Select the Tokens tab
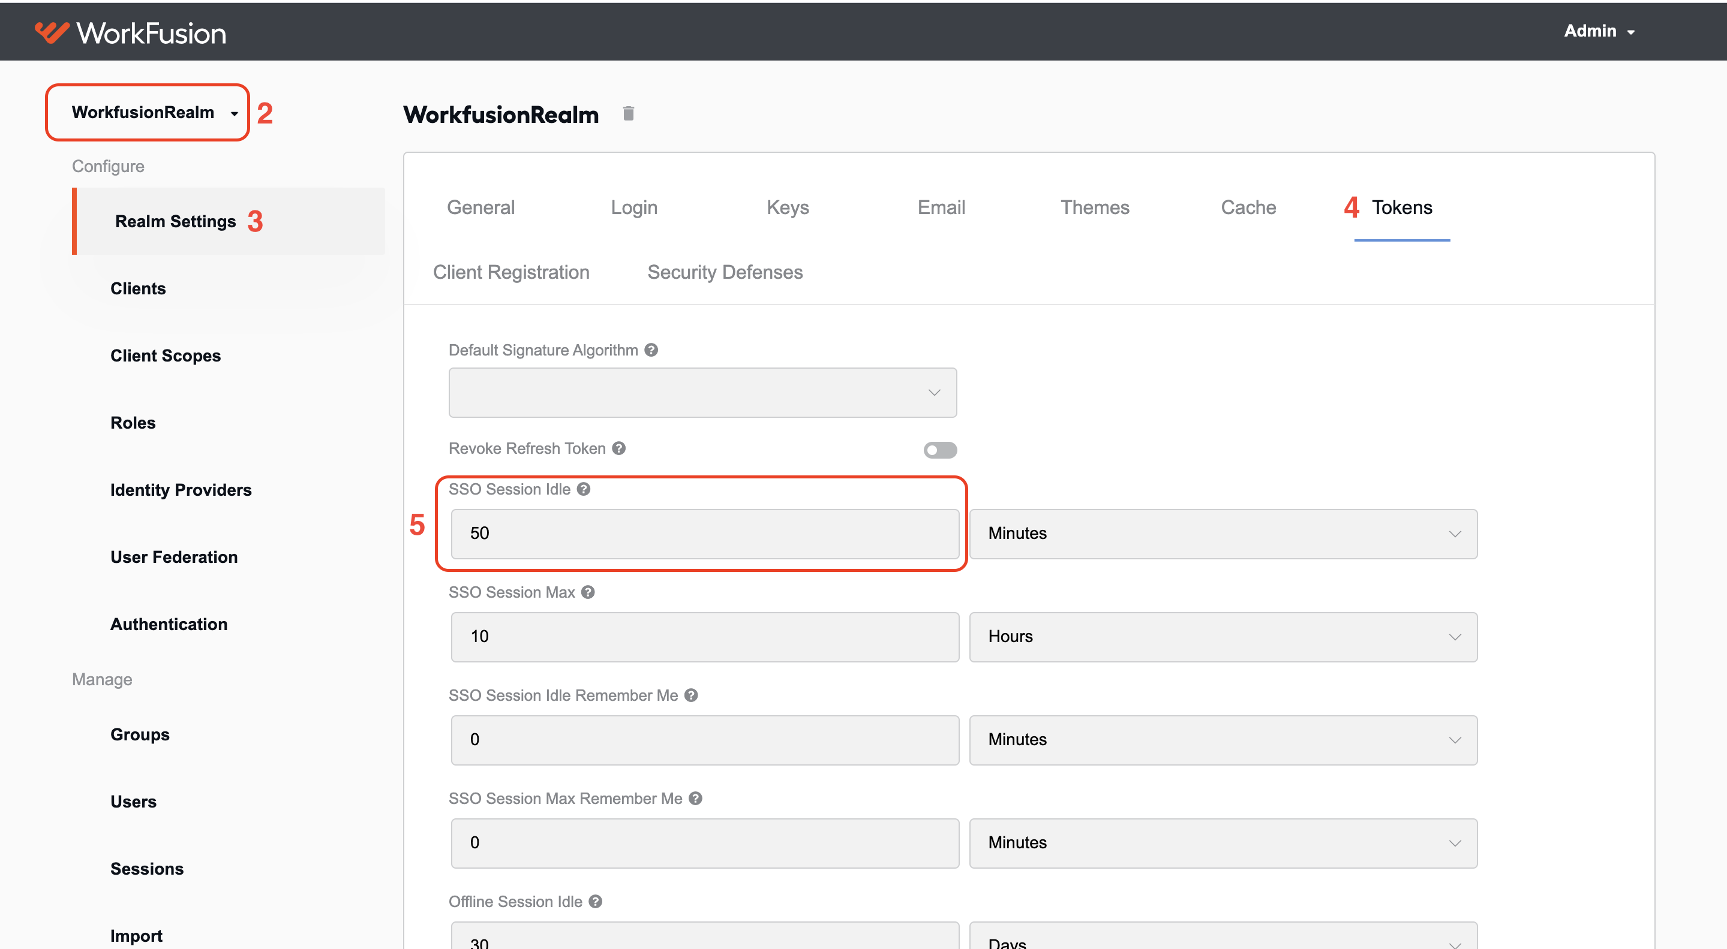Viewport: 1727px width, 949px height. pos(1401,208)
